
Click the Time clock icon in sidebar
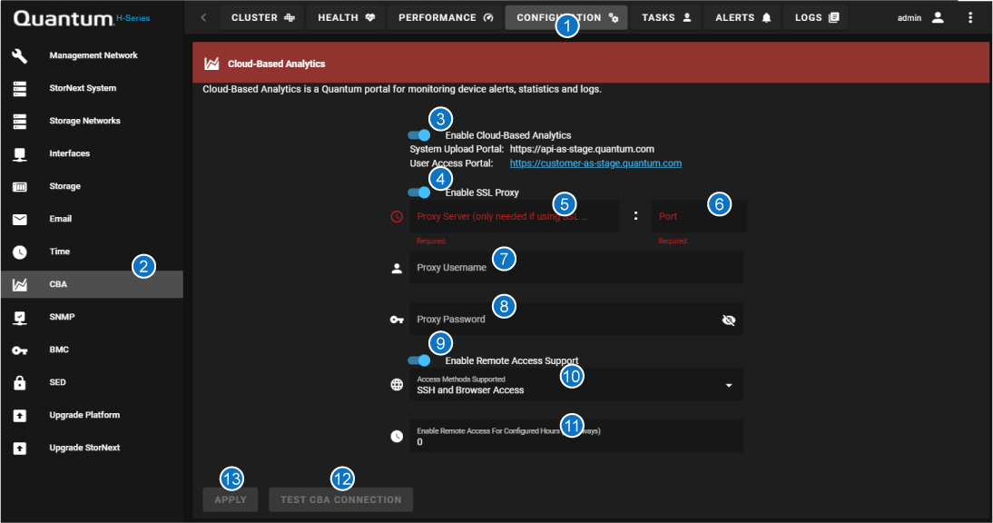pyautogui.click(x=20, y=252)
